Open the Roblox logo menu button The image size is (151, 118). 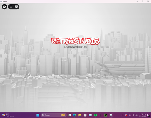(5, 7)
